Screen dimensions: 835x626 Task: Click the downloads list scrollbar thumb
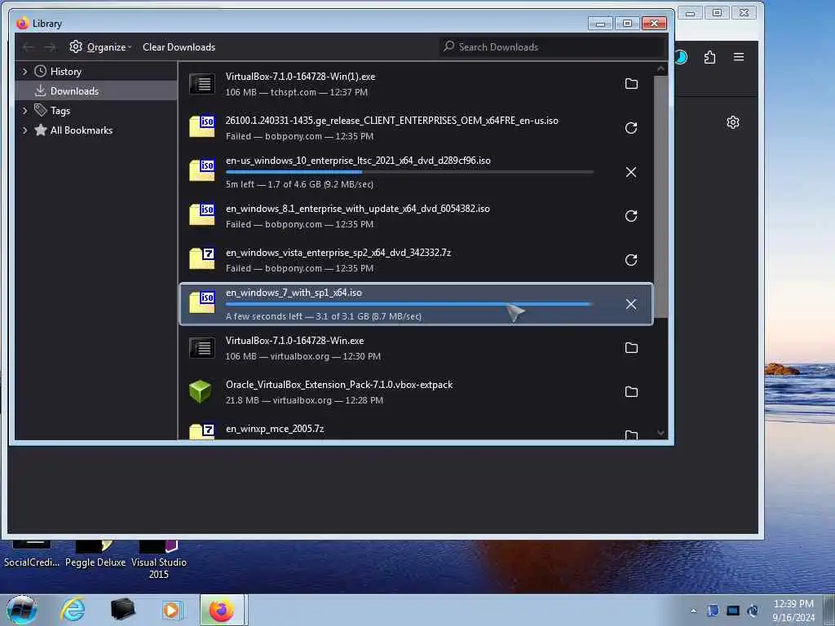tap(660, 196)
